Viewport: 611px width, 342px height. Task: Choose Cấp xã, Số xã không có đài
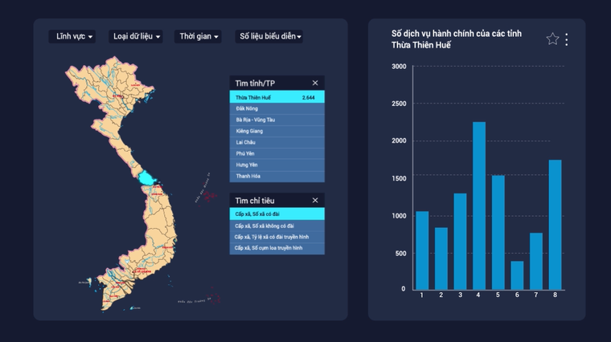pyautogui.click(x=277, y=226)
